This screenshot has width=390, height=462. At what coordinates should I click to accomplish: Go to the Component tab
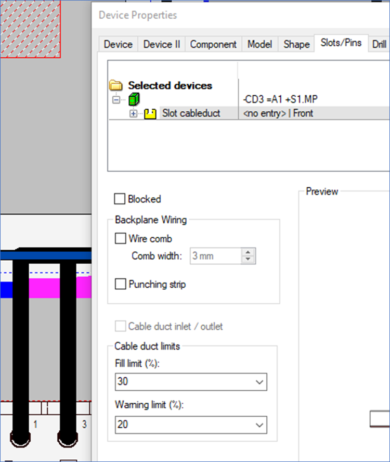213,44
